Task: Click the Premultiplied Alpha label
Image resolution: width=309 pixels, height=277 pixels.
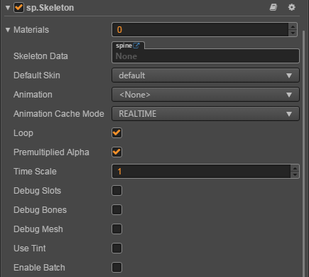Action: point(51,152)
